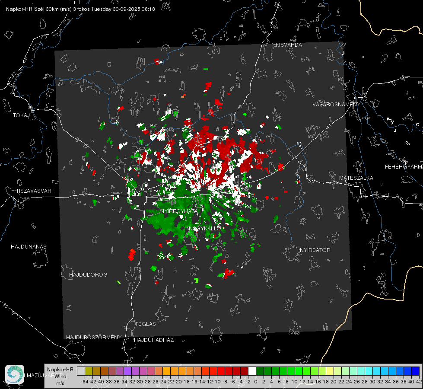
Task: Click the HAJDÚBÖSZÖRMÉNY city label
Action: click(94, 338)
